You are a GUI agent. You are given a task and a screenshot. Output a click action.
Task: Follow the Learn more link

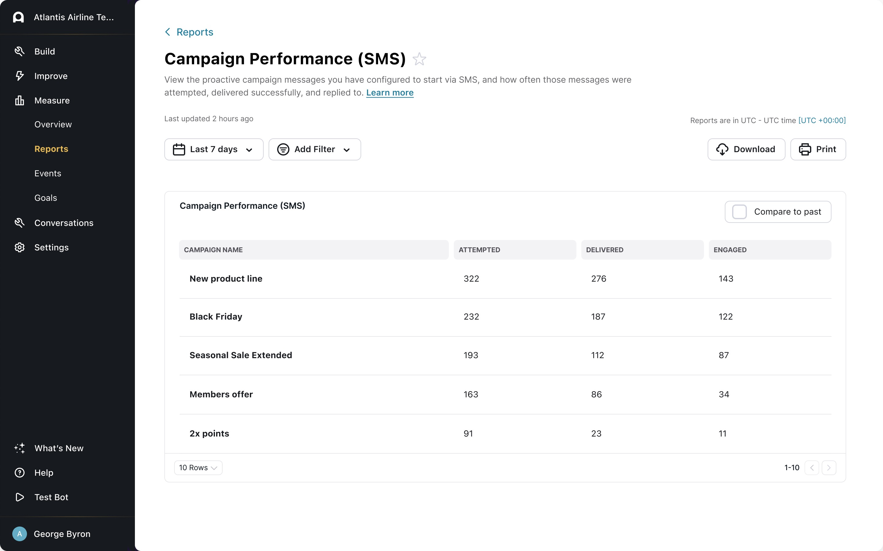coord(390,92)
